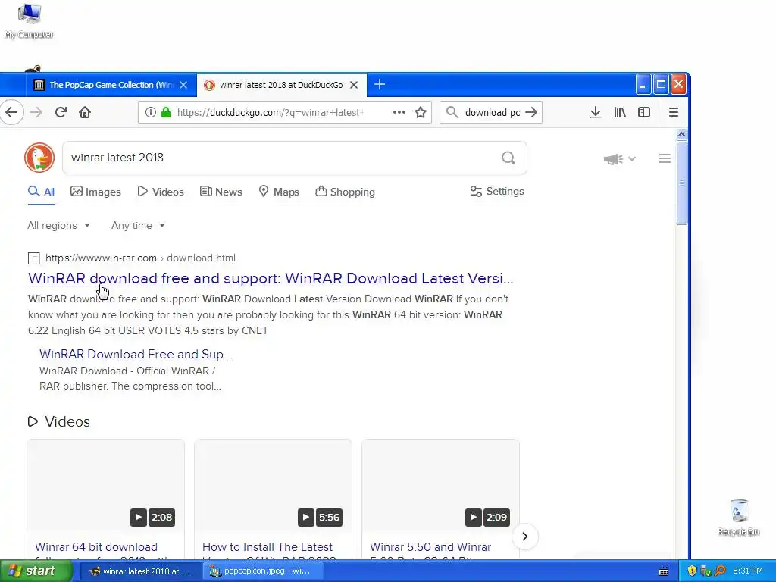Open the search Settings menu
Image resolution: width=776 pixels, height=582 pixels.
point(497,192)
